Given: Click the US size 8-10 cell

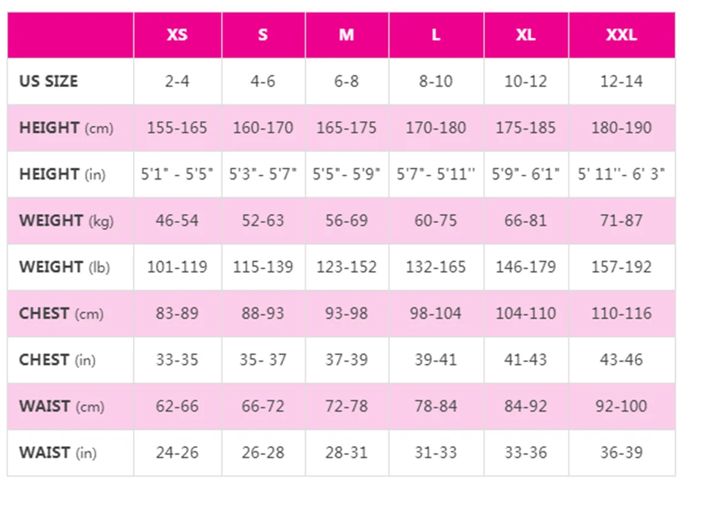Looking at the screenshot, I should pyautogui.click(x=436, y=82).
